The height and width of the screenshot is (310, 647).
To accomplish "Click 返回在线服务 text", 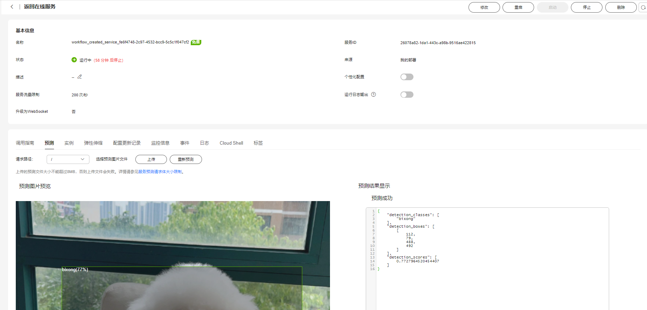I will pos(40,7).
